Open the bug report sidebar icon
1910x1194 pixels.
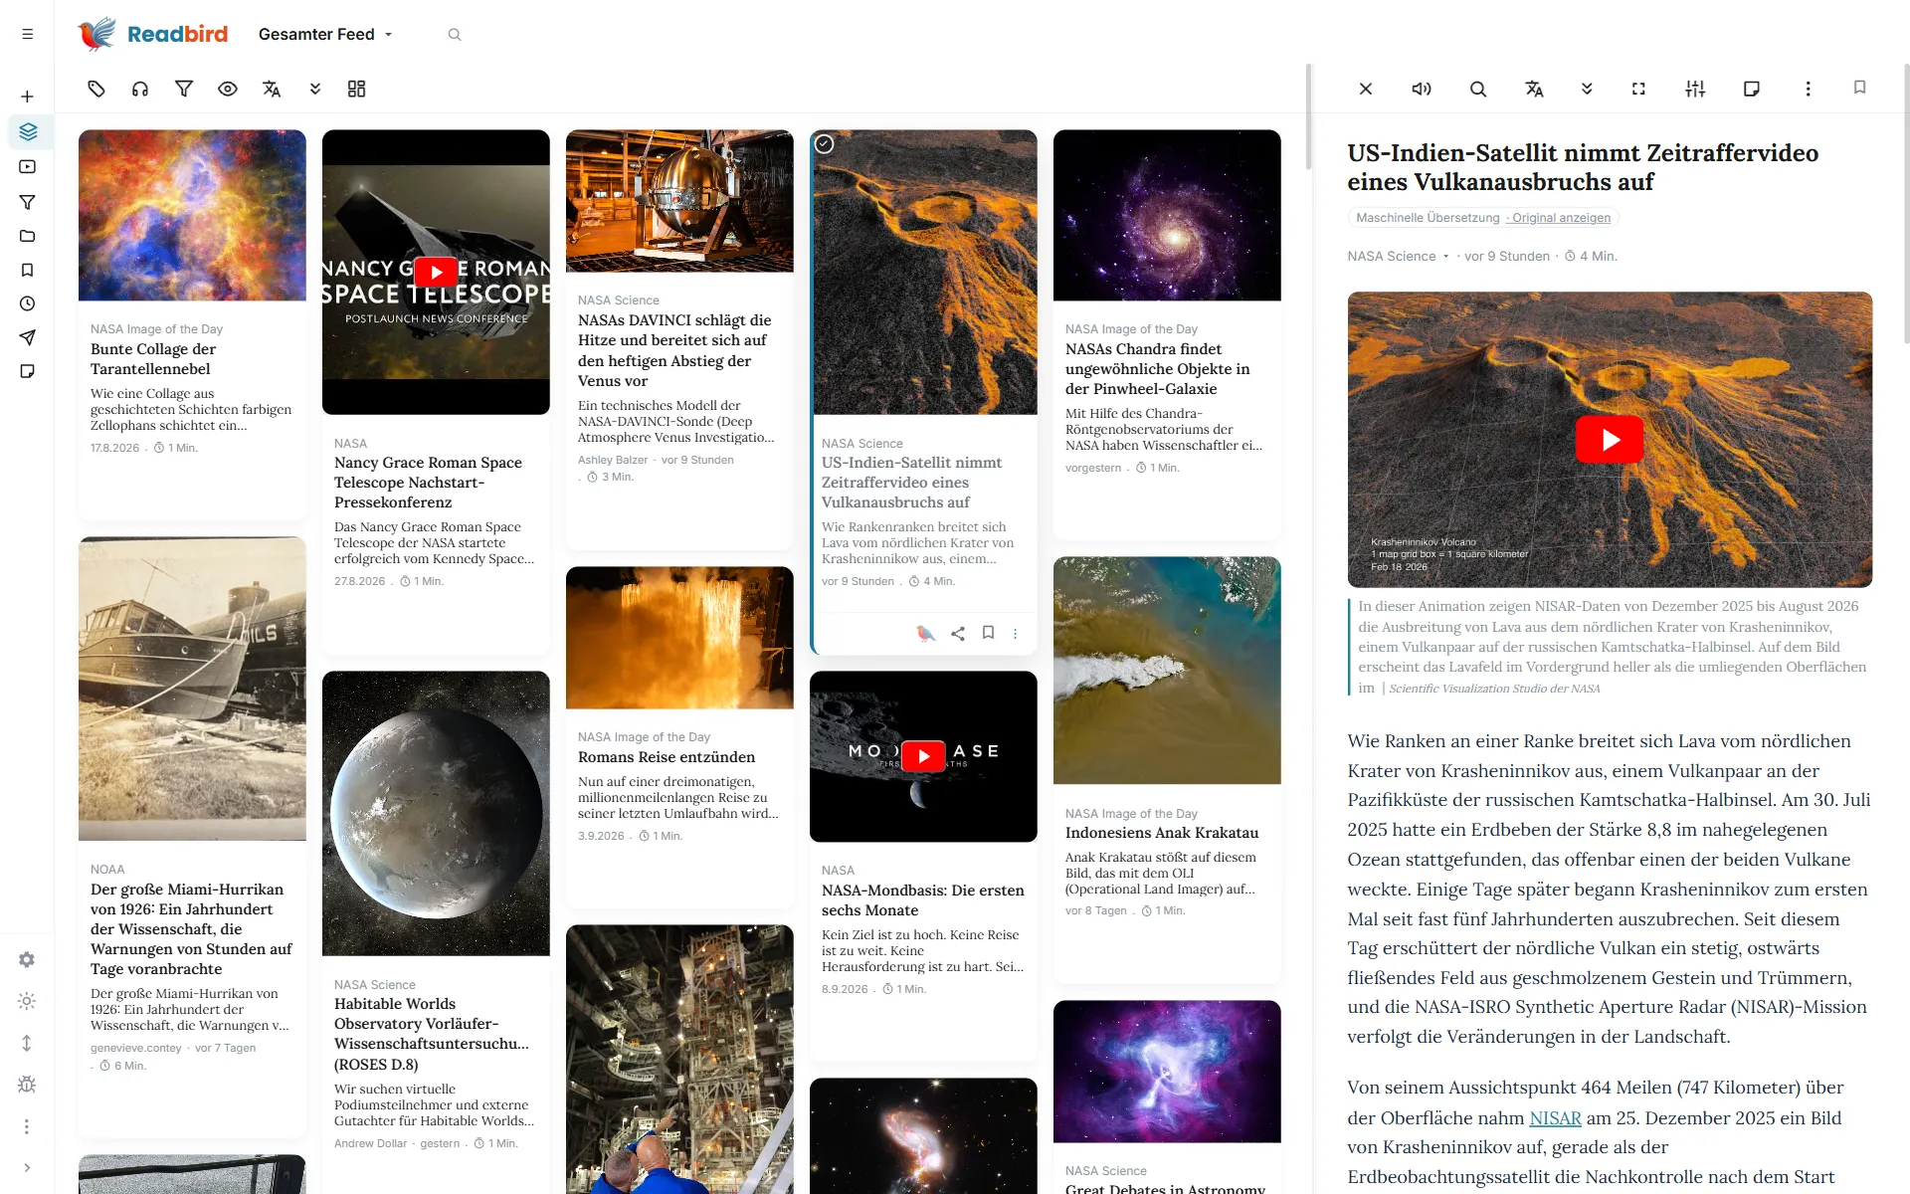pyautogui.click(x=27, y=1085)
